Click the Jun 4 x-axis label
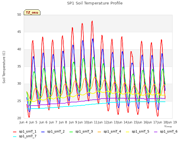 23,122
